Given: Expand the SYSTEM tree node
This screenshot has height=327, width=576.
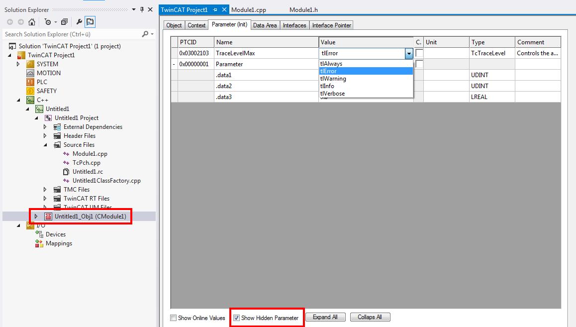Looking at the screenshot, I should click(x=18, y=64).
